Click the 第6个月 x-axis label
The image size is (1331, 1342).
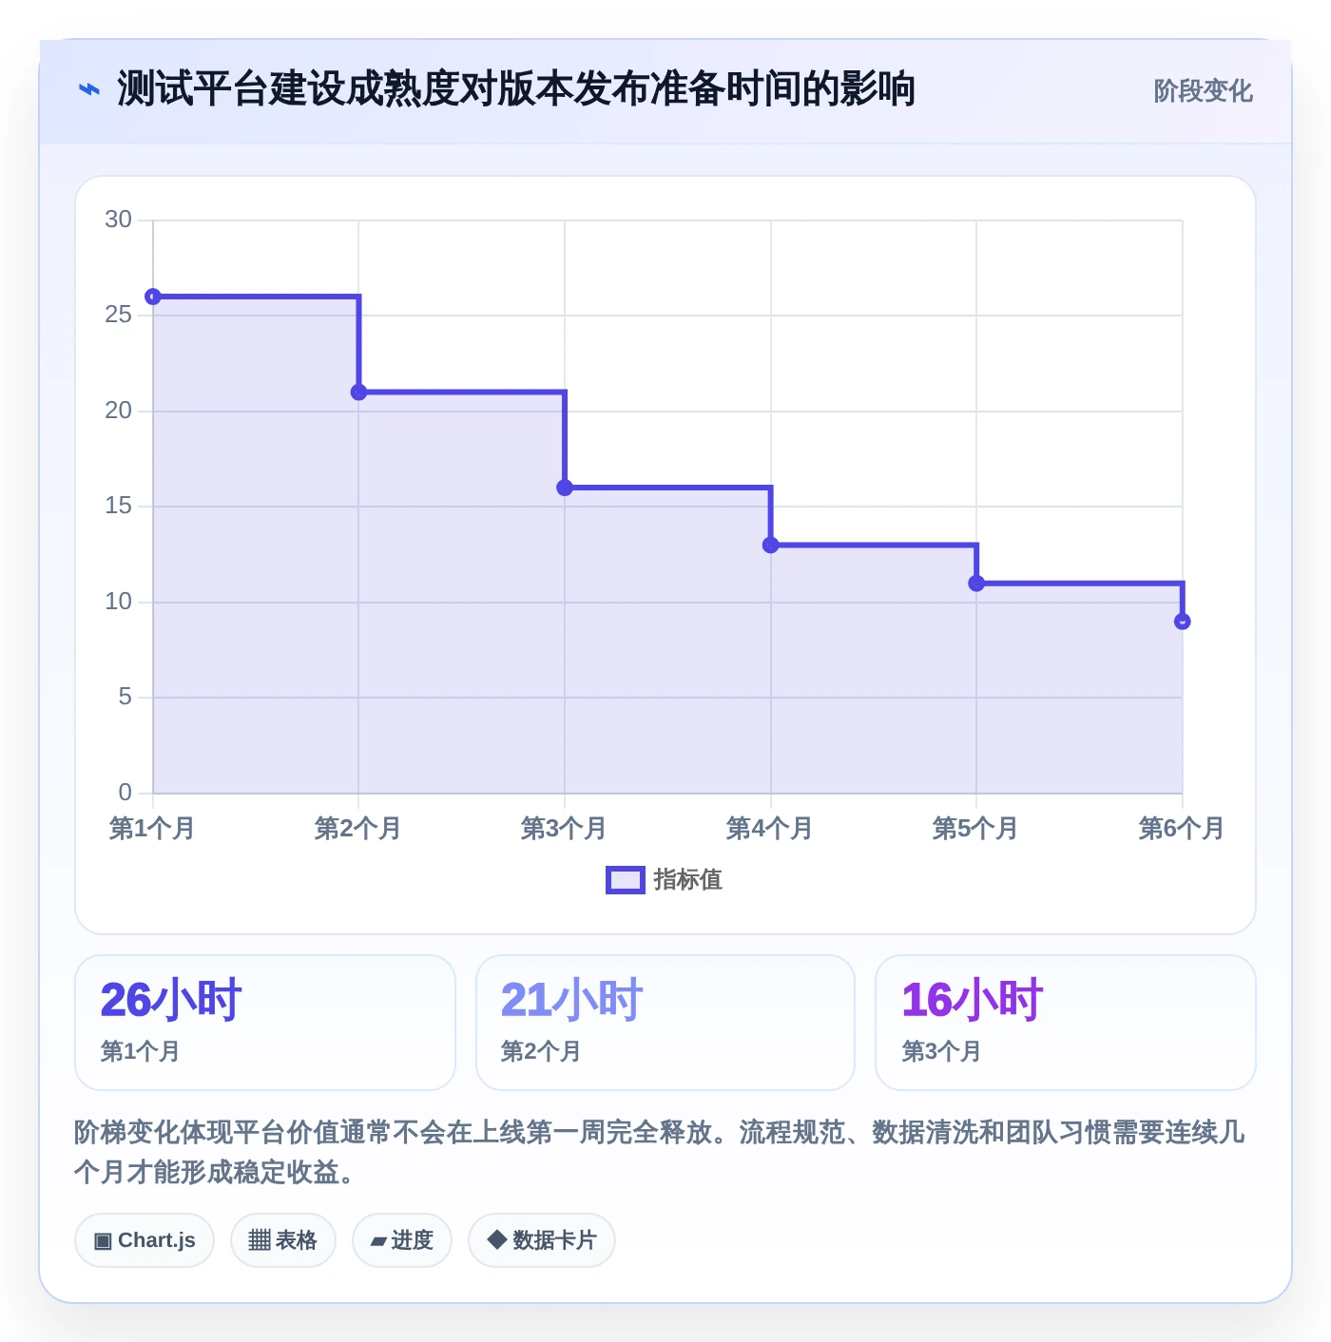pyautogui.click(x=1182, y=829)
